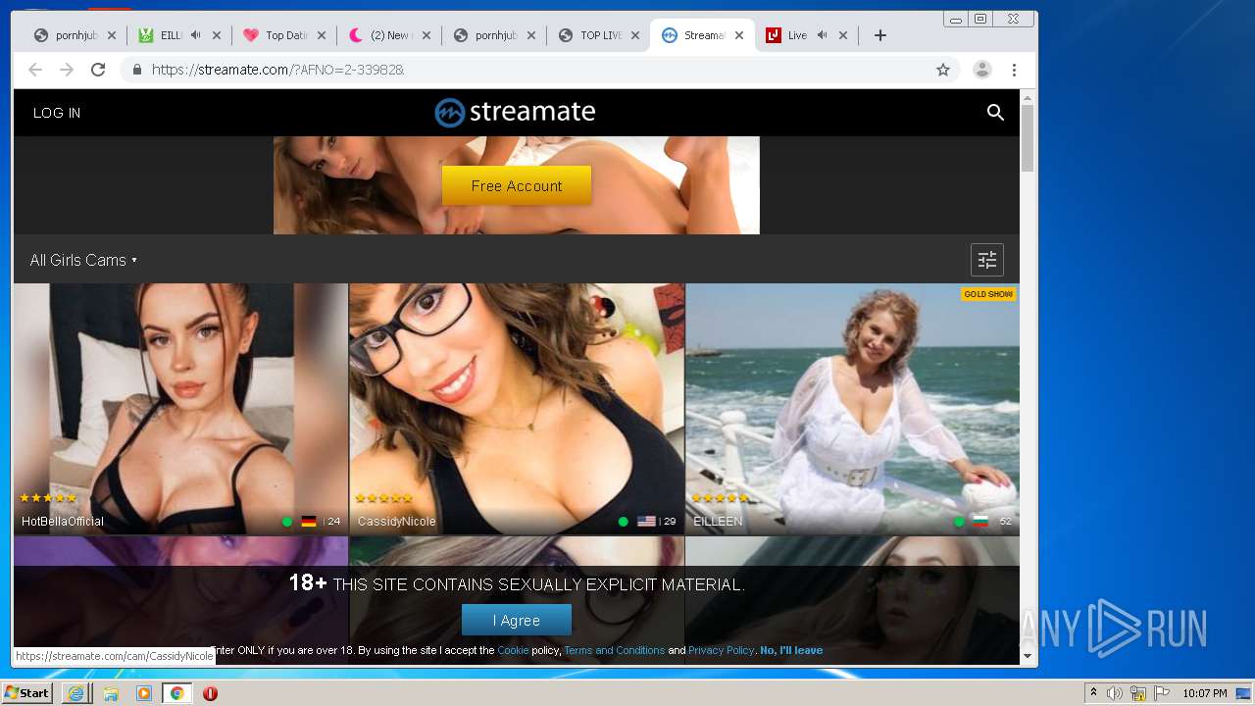Open the Chrome profile avatar
The width and height of the screenshot is (1255, 706).
(981, 70)
